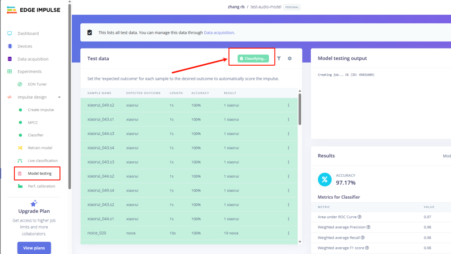Open the Dashboard page

(28, 34)
